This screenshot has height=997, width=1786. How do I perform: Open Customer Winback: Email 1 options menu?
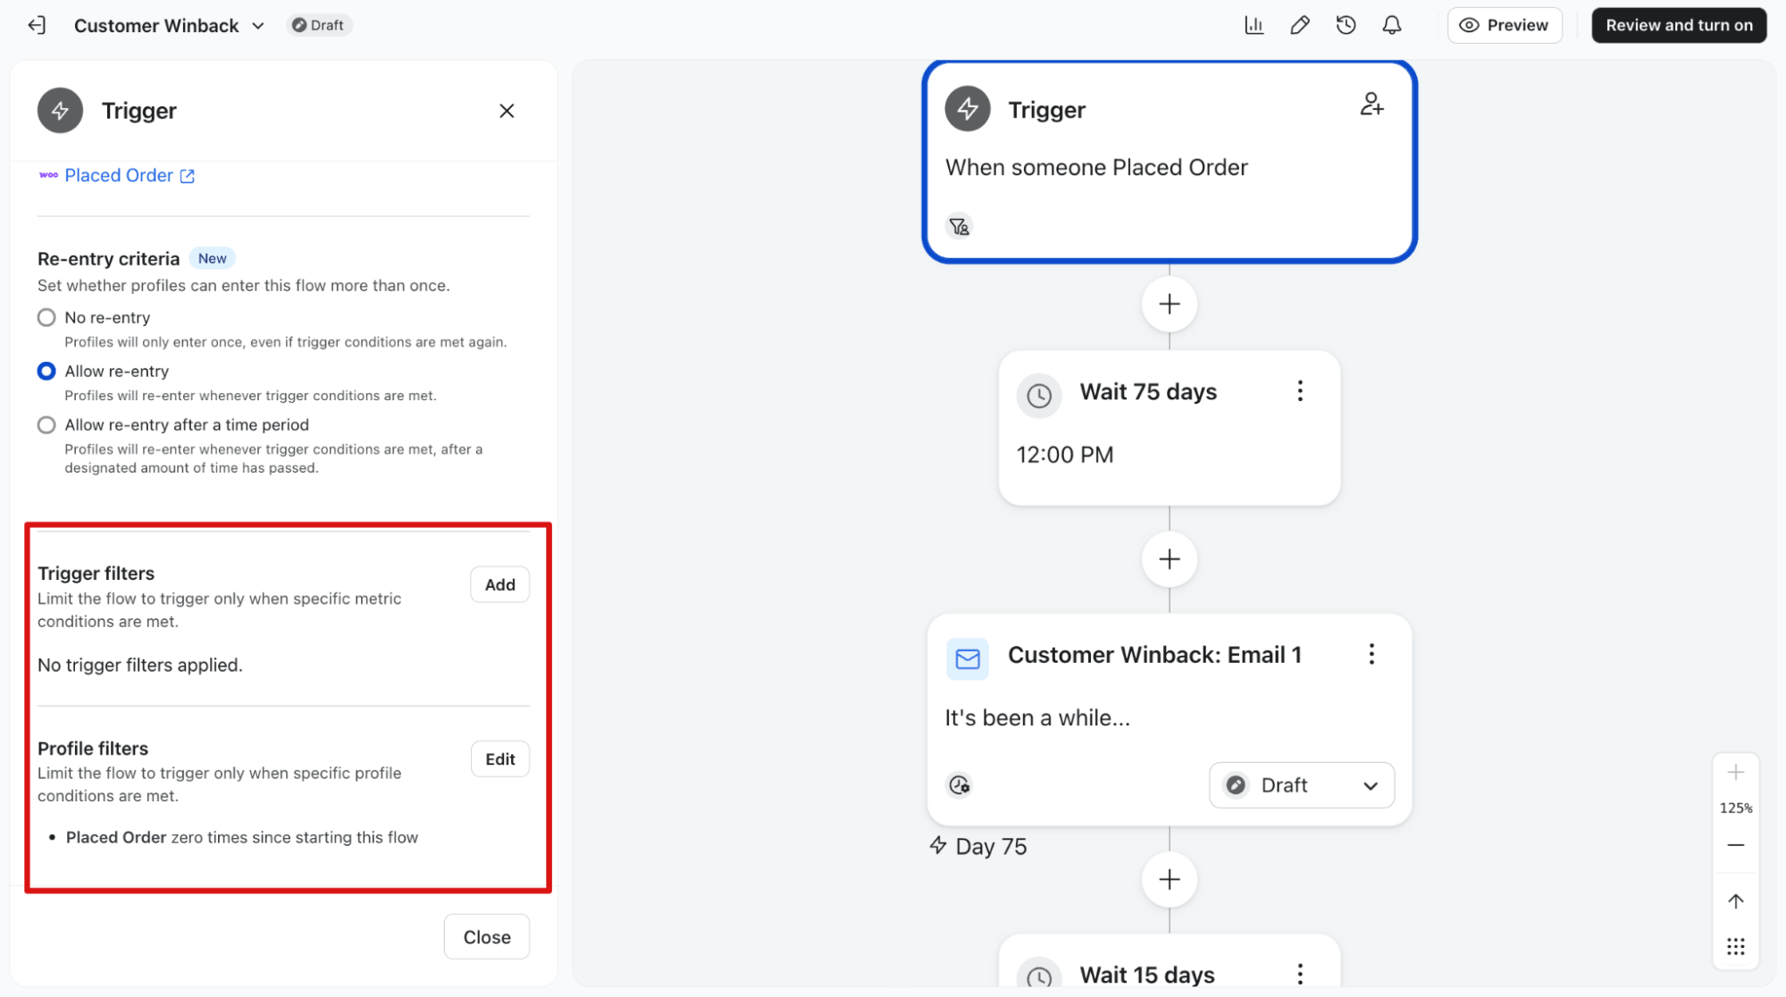pos(1371,654)
